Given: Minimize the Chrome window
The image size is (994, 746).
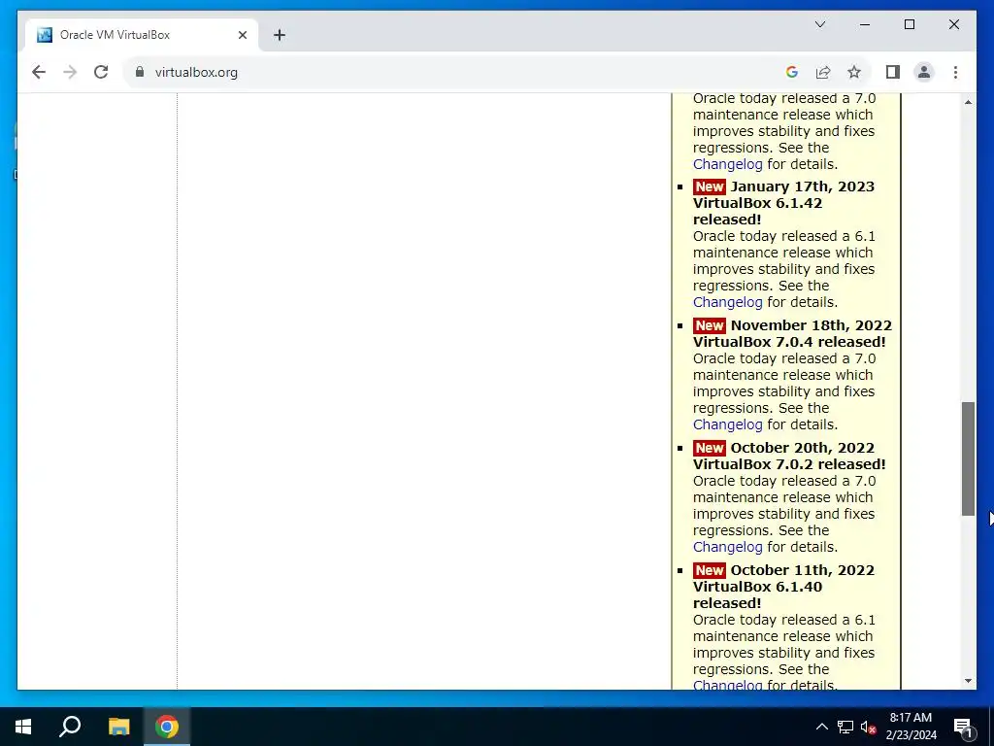Looking at the screenshot, I should coord(865,24).
